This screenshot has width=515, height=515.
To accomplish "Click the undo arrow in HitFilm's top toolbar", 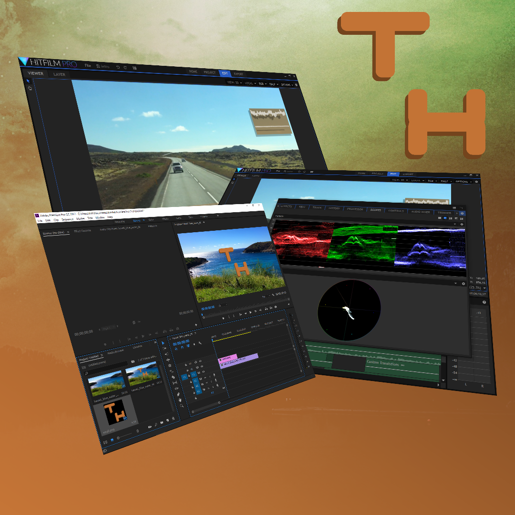I will coord(118,67).
